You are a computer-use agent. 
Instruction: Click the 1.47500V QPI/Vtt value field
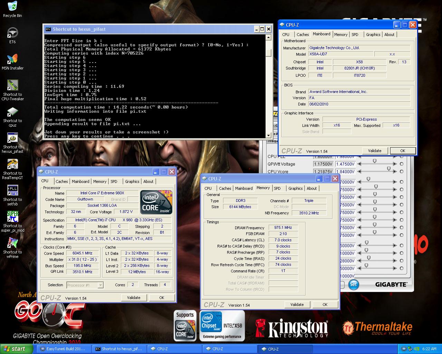tap(345, 164)
